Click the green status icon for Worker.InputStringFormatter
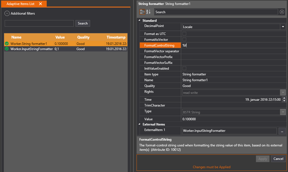This screenshot has width=288, height=172. tap(7, 49)
